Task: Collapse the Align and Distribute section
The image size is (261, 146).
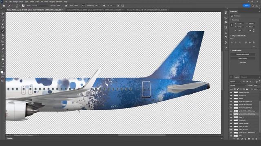Action: pos(231,36)
